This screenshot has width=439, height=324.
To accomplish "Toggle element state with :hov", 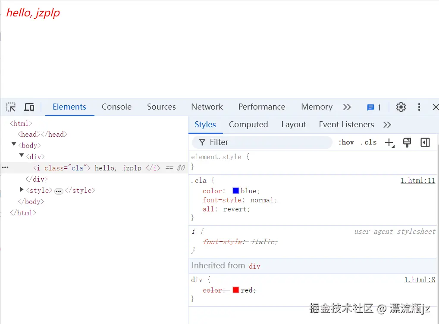I will pyautogui.click(x=346, y=142).
